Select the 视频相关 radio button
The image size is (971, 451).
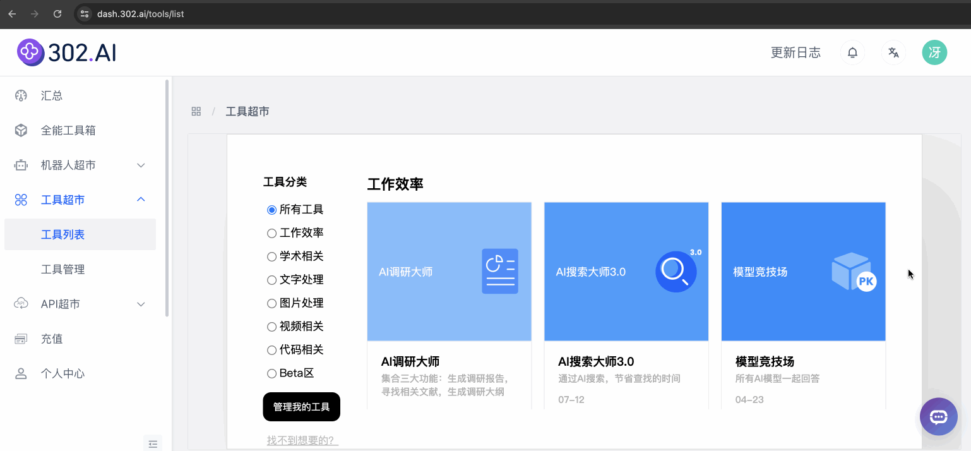[x=271, y=327]
